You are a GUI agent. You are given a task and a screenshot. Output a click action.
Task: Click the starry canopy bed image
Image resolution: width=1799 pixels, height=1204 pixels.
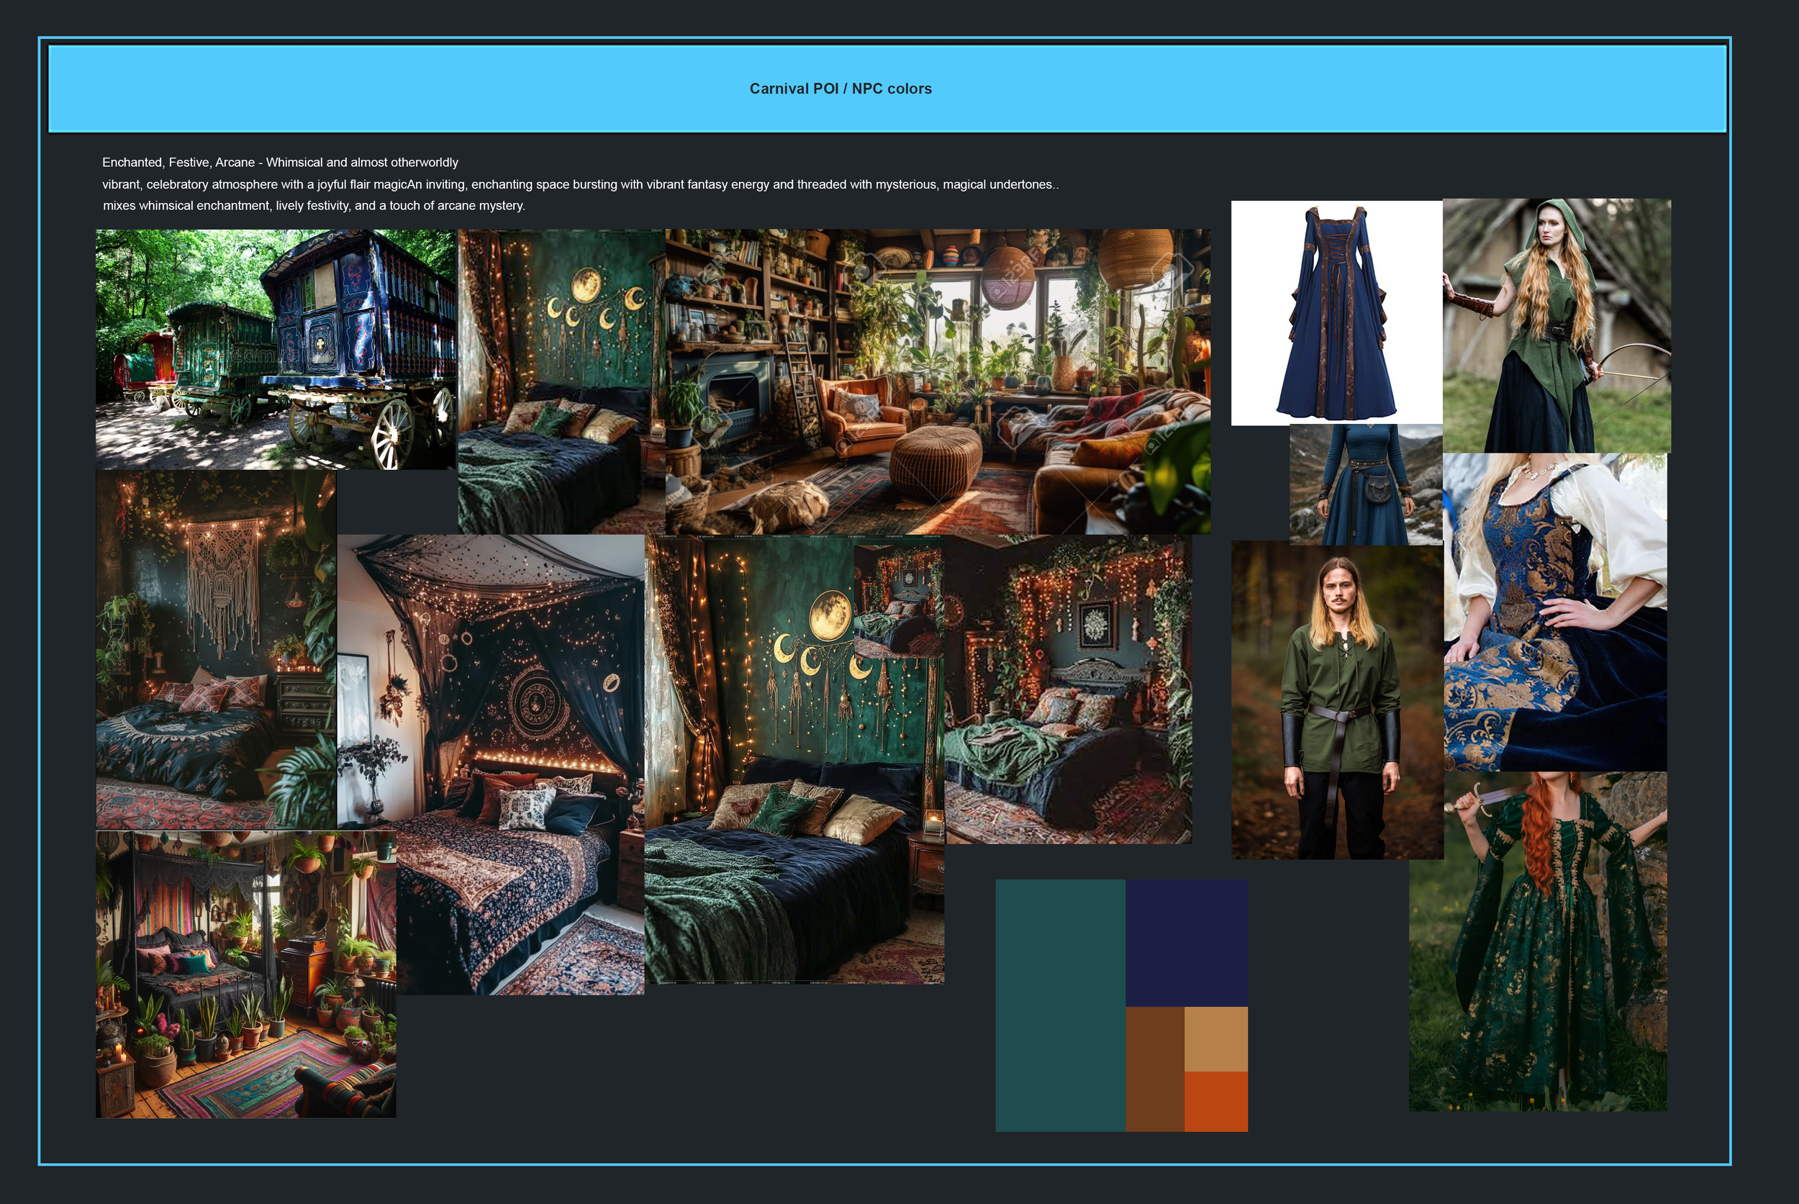[x=491, y=764]
